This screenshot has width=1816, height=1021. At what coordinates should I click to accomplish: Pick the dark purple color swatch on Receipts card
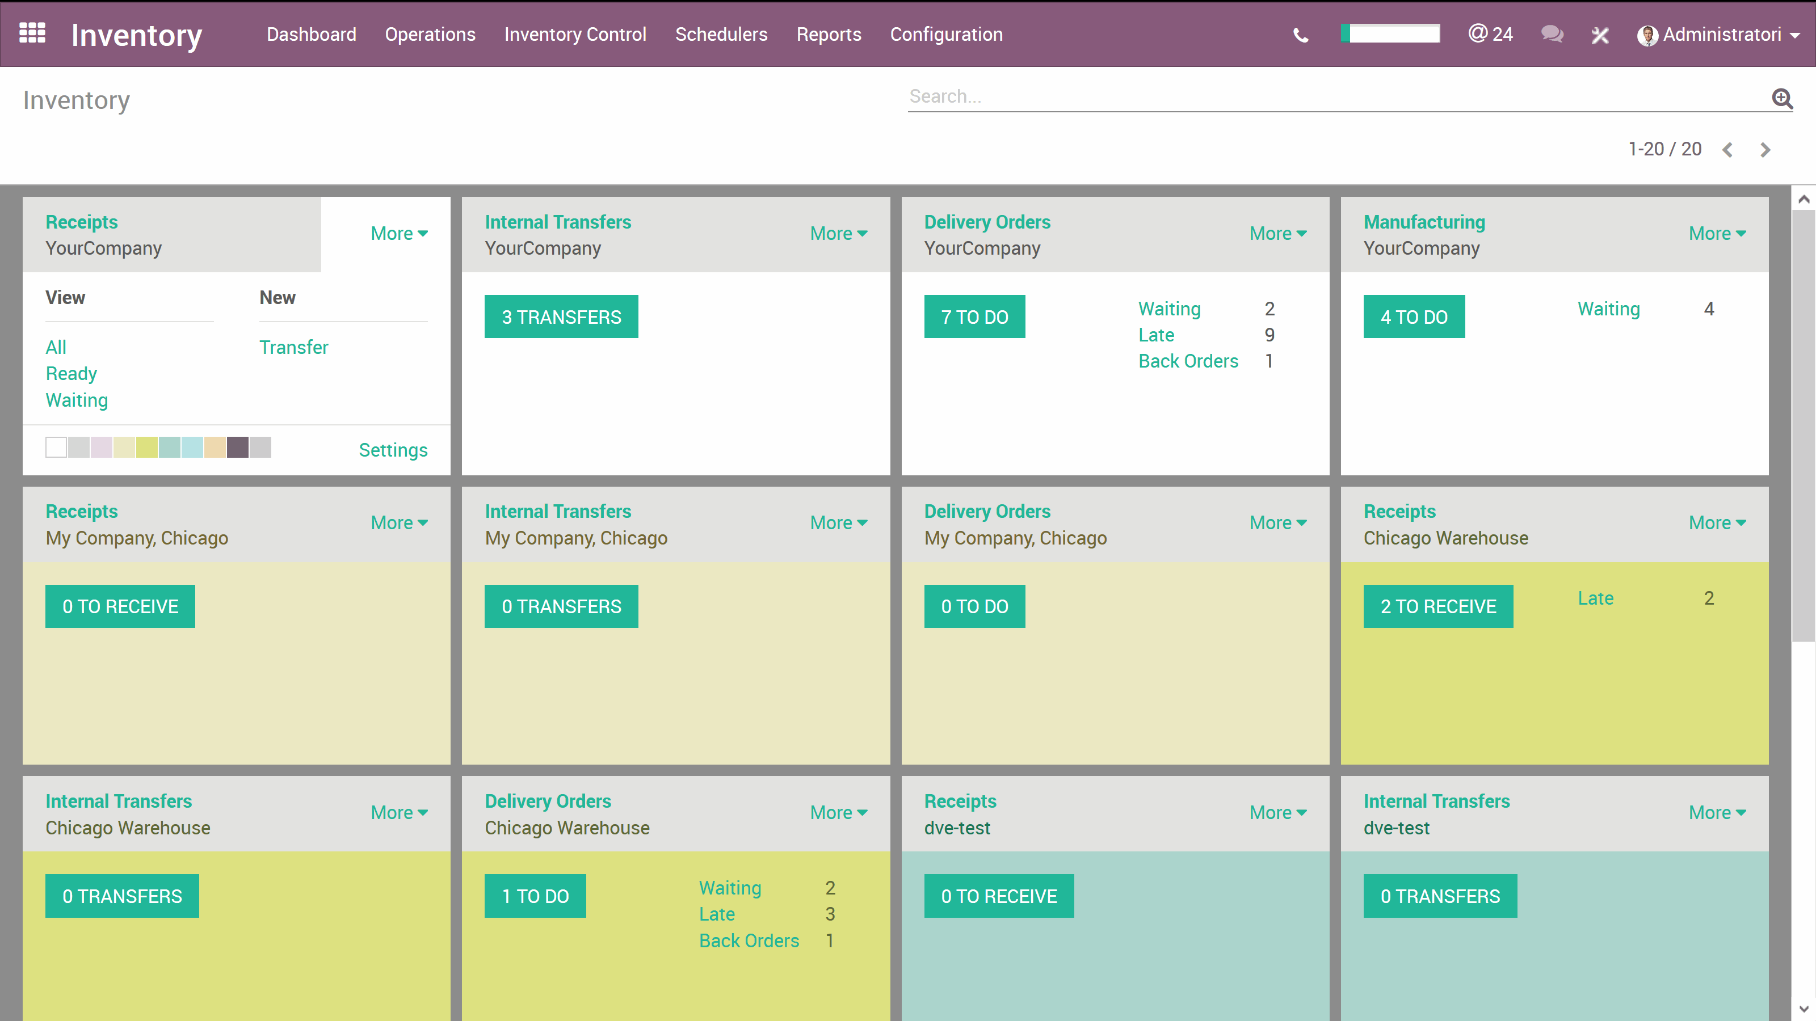[x=238, y=447]
